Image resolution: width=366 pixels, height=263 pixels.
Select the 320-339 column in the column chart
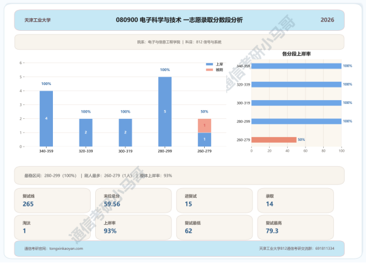click(x=86, y=133)
